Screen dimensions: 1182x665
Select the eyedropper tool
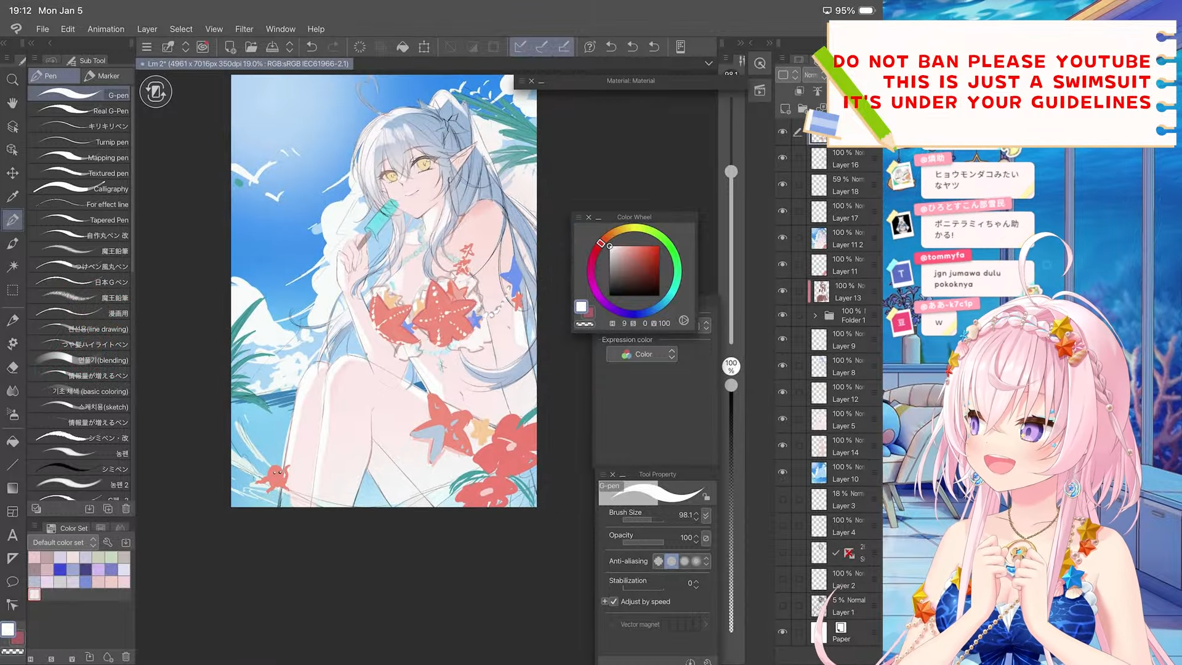12,196
